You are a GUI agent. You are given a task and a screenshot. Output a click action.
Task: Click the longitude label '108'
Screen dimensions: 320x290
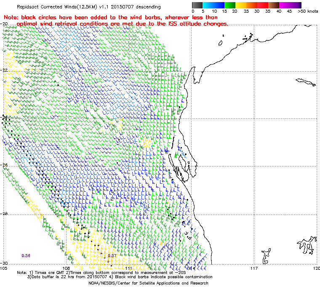click(x=66, y=268)
